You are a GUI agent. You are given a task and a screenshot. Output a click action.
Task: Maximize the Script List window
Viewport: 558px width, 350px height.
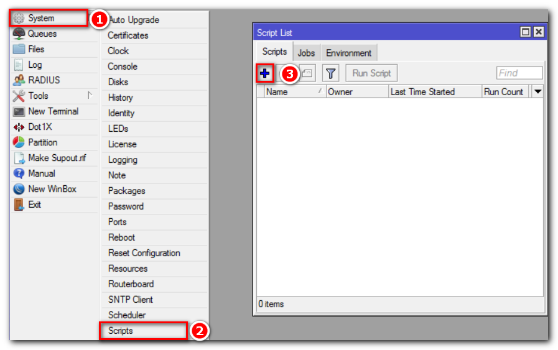[526, 32]
